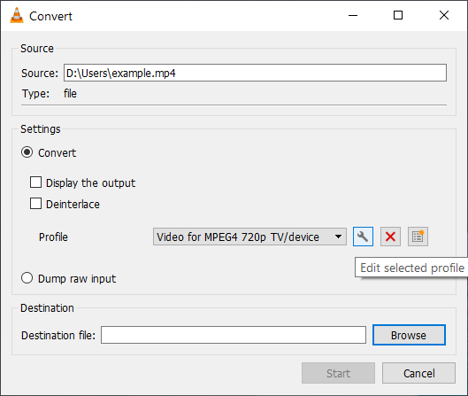Click the Edit selected profile tooltip
The width and height of the screenshot is (468, 396).
coord(411,268)
